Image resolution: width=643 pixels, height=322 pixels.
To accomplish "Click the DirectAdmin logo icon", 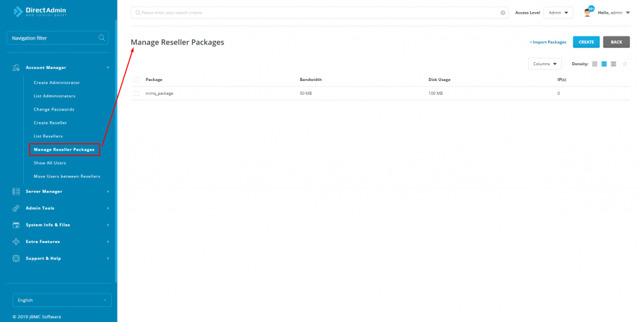I will pos(18,11).
